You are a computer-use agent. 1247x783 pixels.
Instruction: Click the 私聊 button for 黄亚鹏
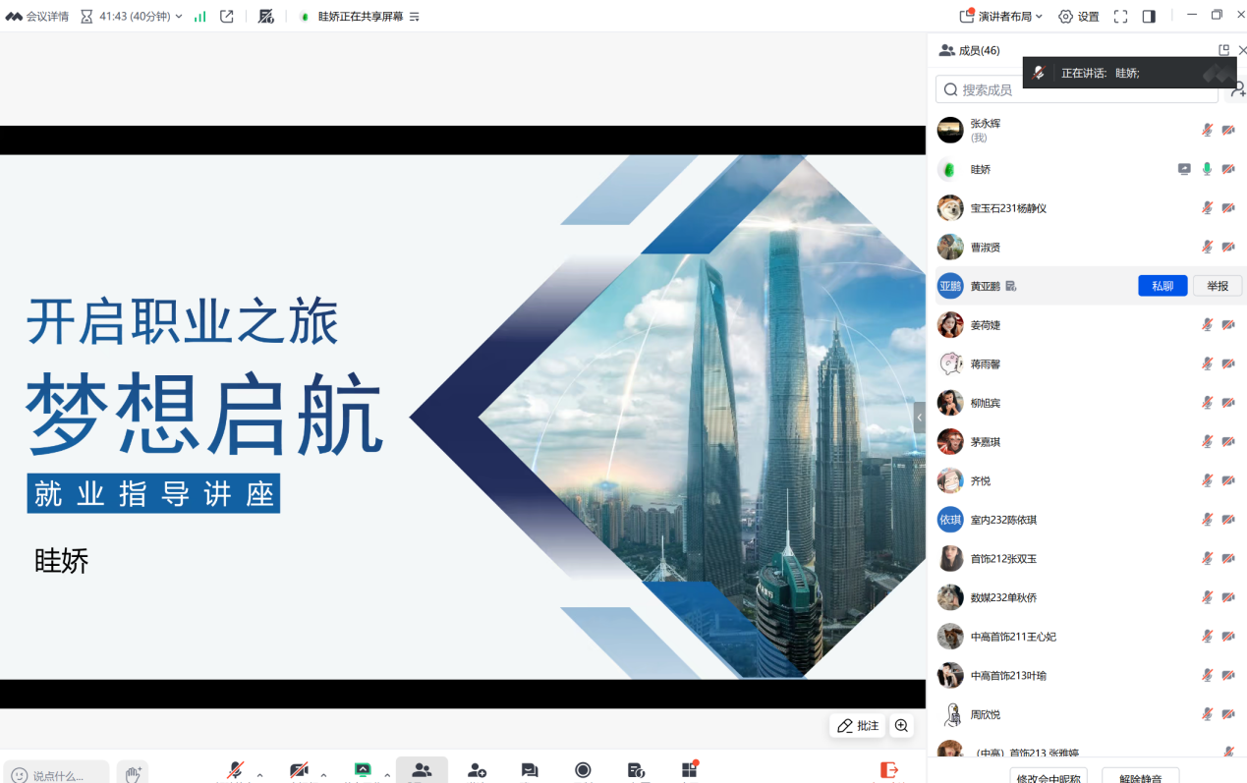[1162, 286]
